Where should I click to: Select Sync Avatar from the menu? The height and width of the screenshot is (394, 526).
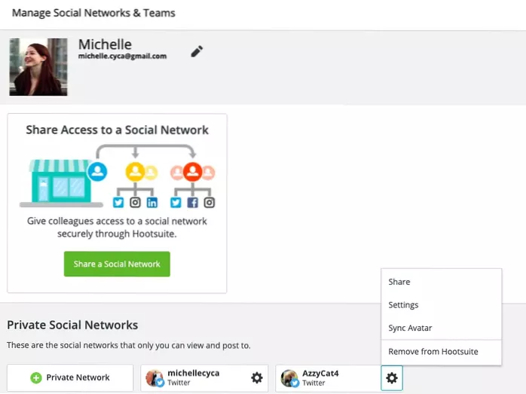pyautogui.click(x=410, y=328)
